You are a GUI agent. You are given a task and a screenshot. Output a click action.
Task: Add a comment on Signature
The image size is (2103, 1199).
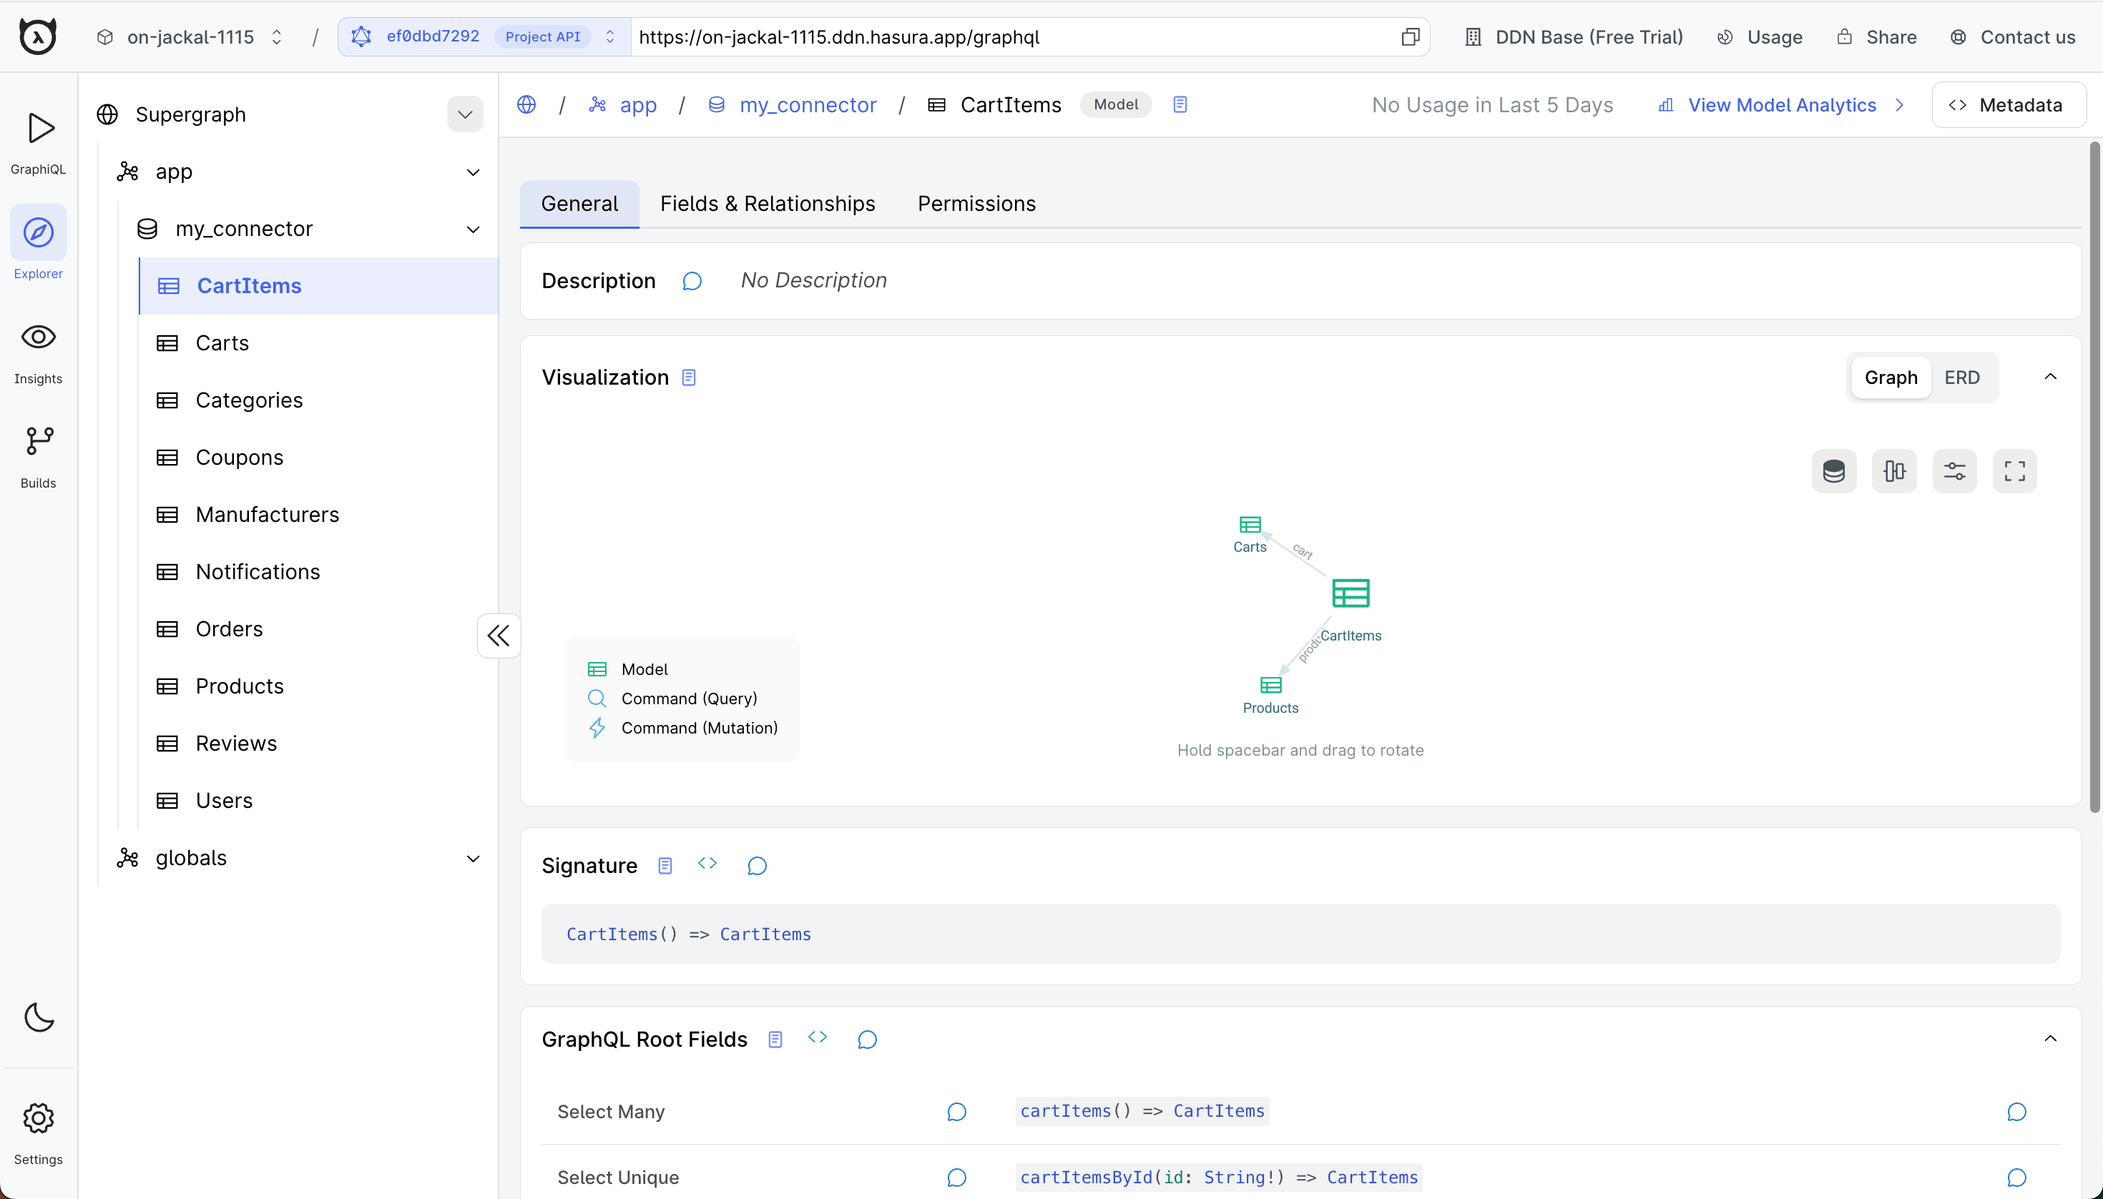757,866
